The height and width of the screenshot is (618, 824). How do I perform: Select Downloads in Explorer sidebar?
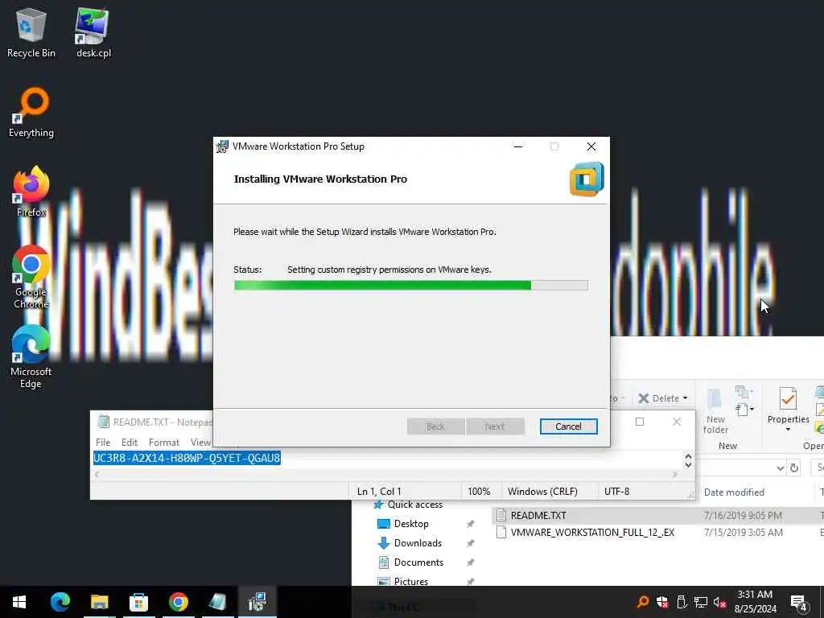pyautogui.click(x=418, y=543)
